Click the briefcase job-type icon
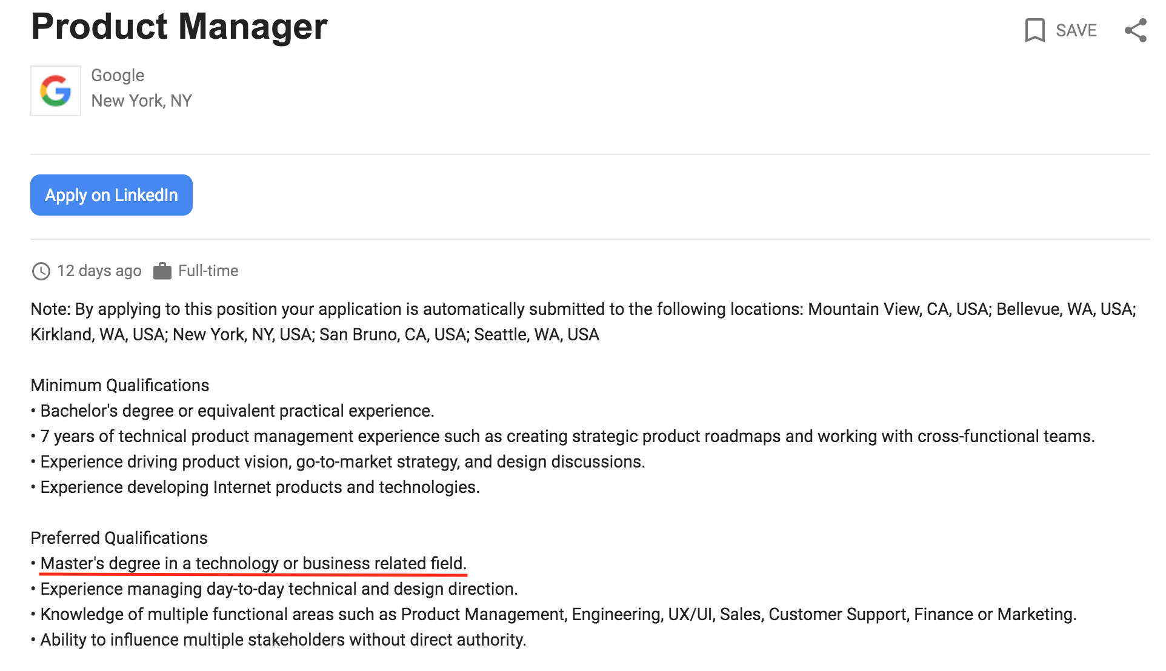1166x671 pixels. pyautogui.click(x=162, y=271)
